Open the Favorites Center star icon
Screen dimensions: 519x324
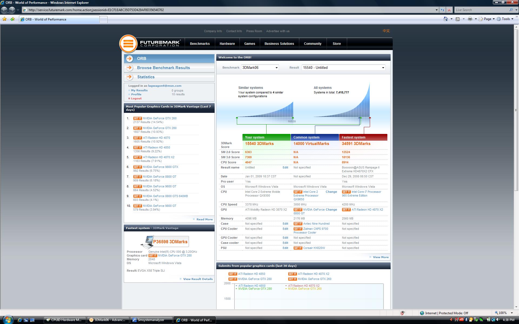tap(4, 19)
